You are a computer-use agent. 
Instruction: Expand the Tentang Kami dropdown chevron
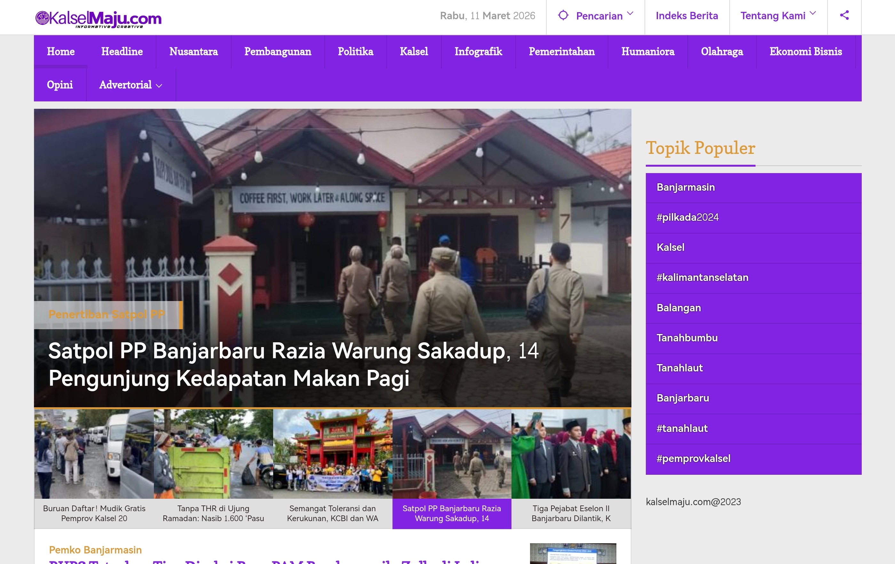click(813, 13)
